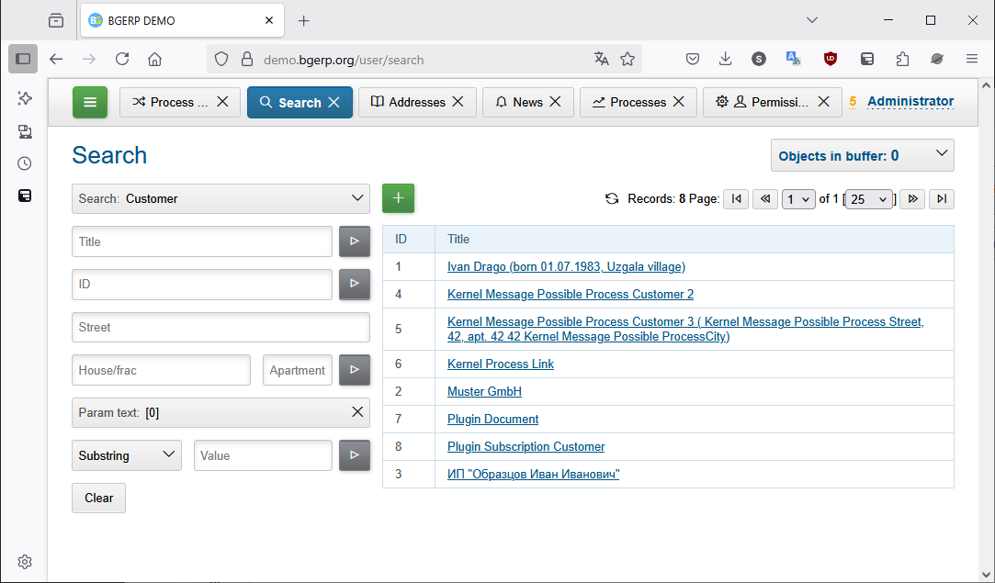Jump to last page with pagination icon

[x=941, y=198]
